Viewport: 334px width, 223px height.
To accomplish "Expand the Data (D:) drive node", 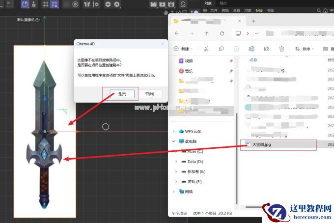I will coord(176,162).
